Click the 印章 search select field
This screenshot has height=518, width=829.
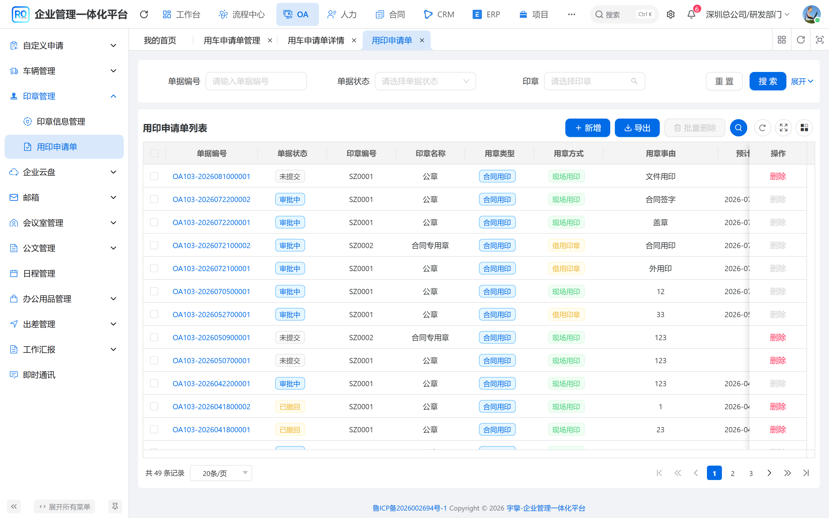(594, 81)
